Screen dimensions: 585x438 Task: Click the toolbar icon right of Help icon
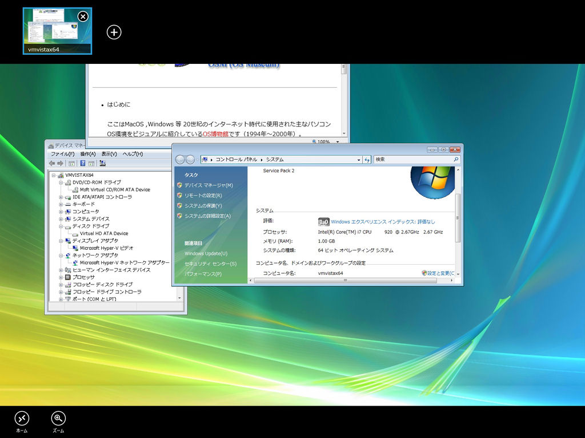pyautogui.click(x=91, y=163)
